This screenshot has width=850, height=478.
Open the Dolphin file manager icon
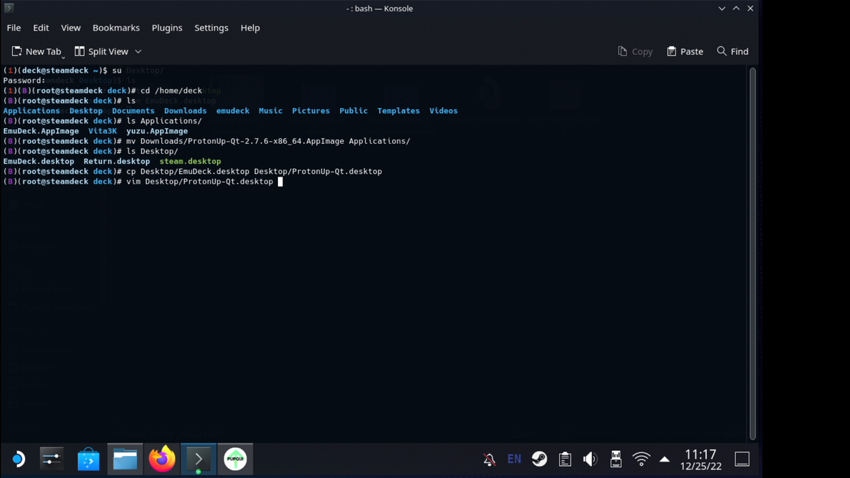(126, 459)
